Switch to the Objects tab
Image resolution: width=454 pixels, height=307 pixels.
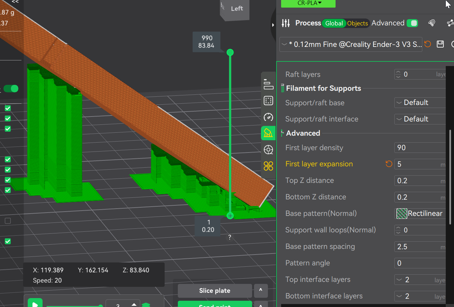pyautogui.click(x=357, y=23)
